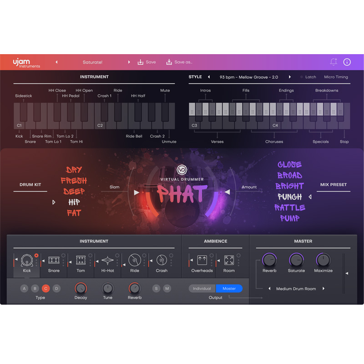Click the Slam play arrow marker
This screenshot has height=364, width=364.
(136, 192)
